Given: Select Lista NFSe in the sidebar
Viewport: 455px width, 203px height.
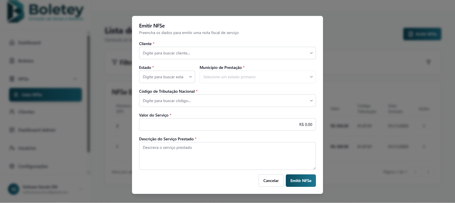Looking at the screenshot, I should coord(45,95).
